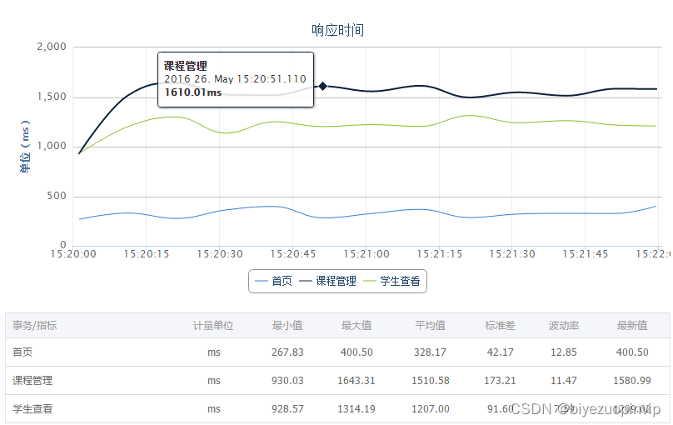Click the 15:21:00 x-axis label
Viewport: 673px width, 425px height.
(366, 254)
